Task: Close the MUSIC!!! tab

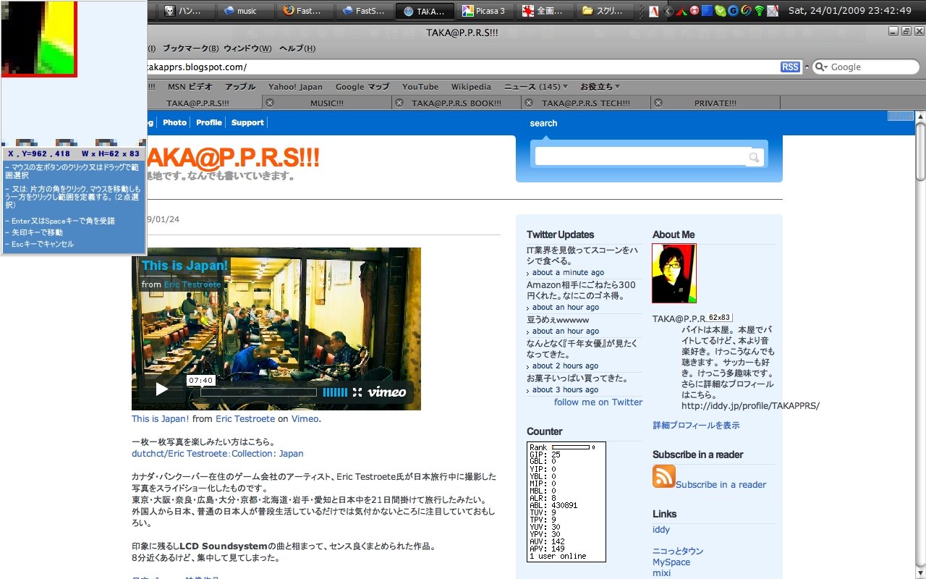Action: click(x=270, y=103)
